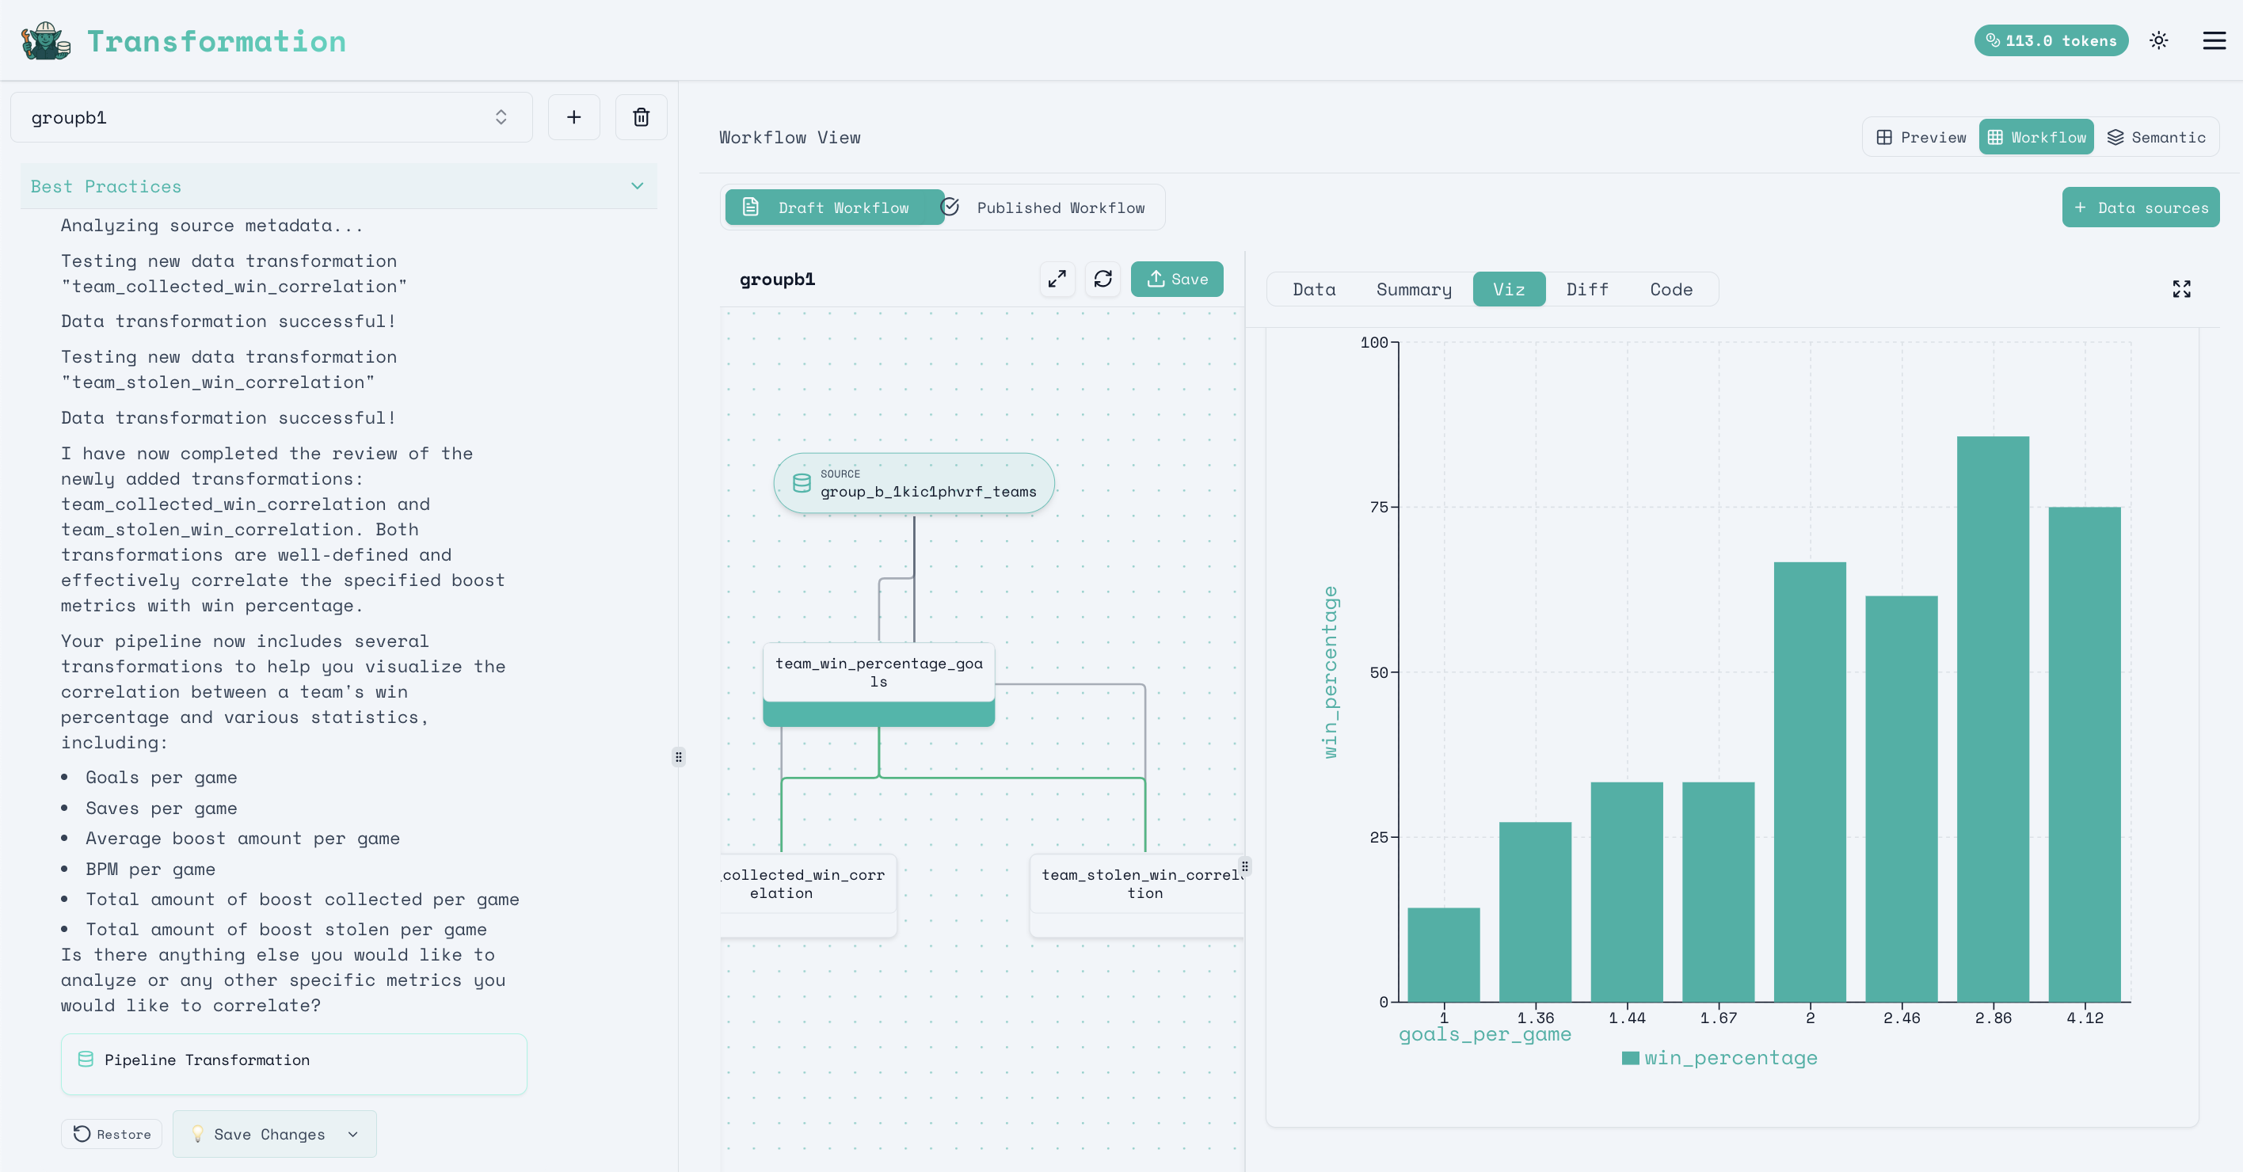Click the refresh workflow icon

tap(1102, 279)
